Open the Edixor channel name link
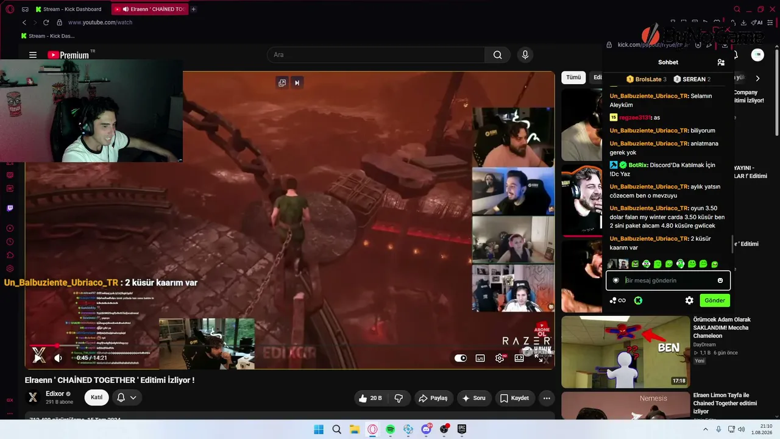780x439 pixels. (x=55, y=394)
